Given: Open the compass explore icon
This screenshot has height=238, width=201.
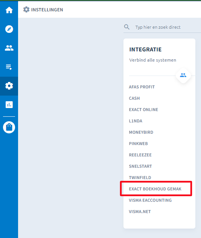Looking at the screenshot, I should 9,29.
